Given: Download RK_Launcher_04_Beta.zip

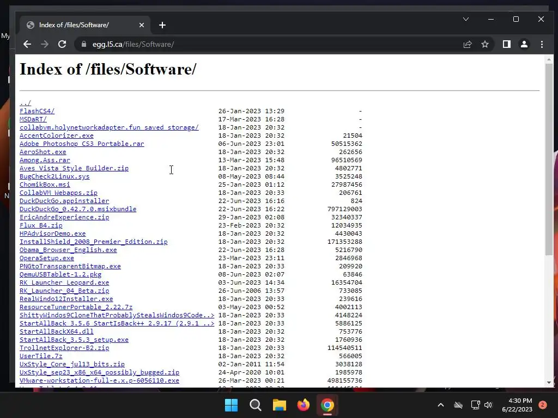Looking at the screenshot, I should click(64, 291).
